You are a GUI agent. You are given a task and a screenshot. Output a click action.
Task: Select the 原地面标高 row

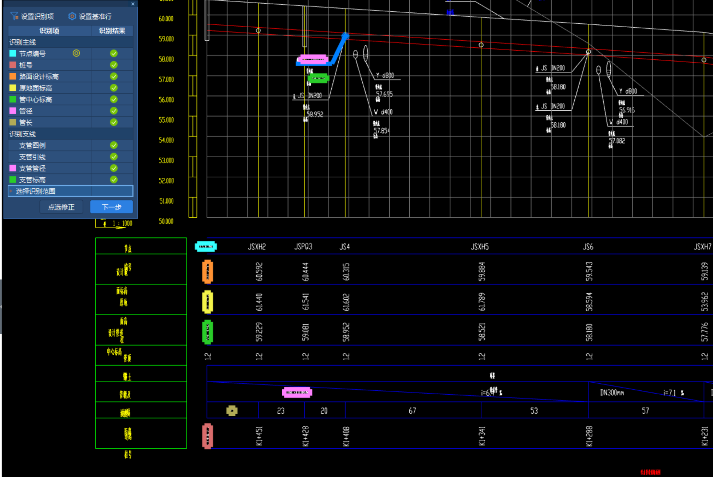click(36, 88)
